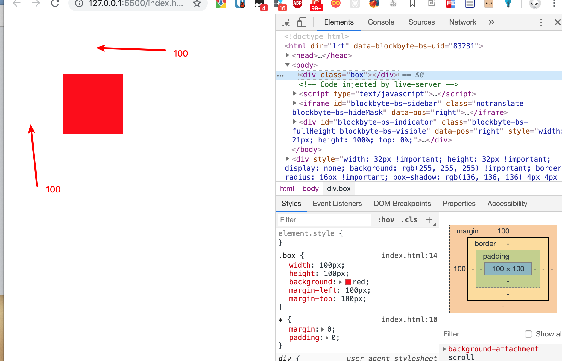This screenshot has height=361, width=562.
Task: Switch to the Console tab
Action: (x=381, y=22)
